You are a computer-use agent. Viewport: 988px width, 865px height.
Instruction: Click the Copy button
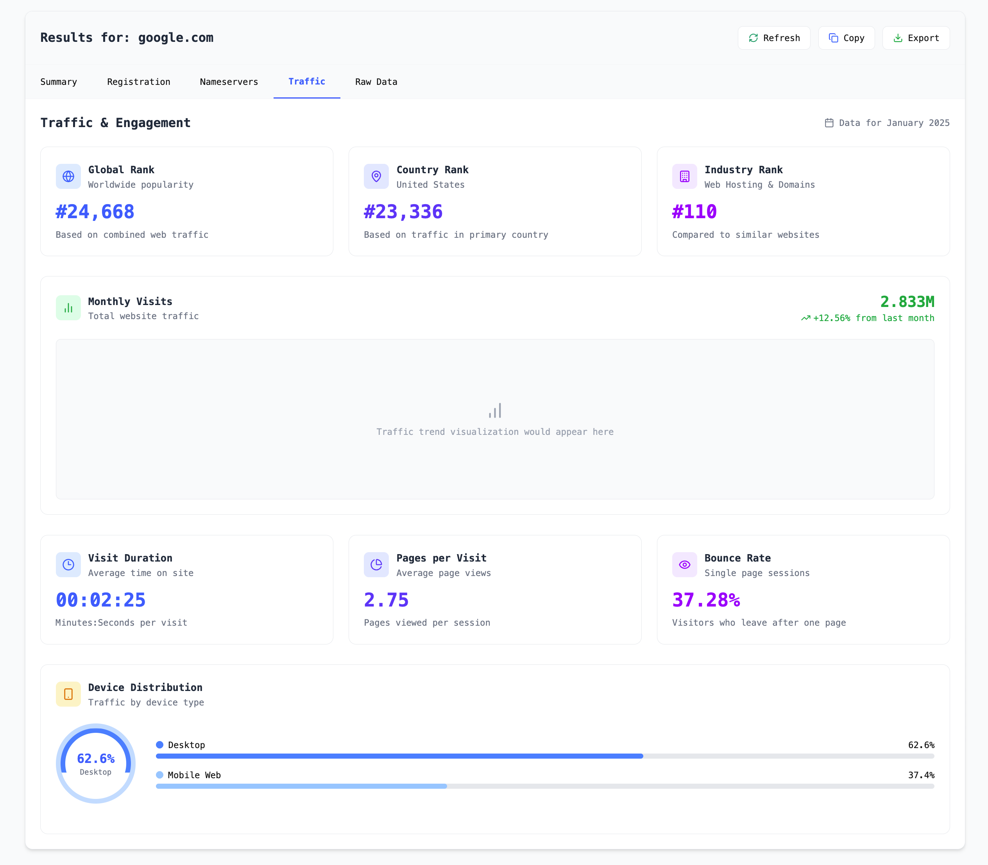(846, 38)
